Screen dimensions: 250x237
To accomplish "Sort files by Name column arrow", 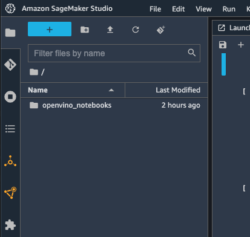I will point(111,90).
